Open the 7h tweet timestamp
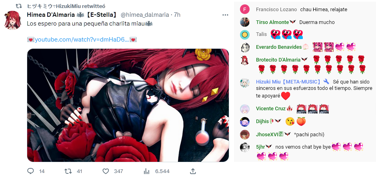Viewport: 376px width, 189px height. [177, 15]
